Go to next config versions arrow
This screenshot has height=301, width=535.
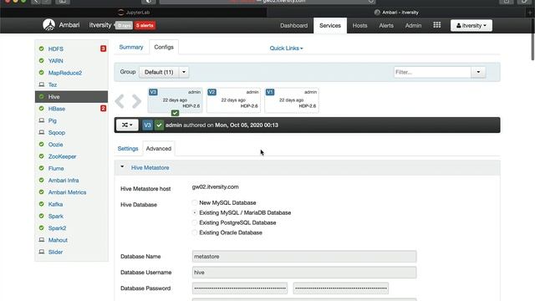point(136,101)
